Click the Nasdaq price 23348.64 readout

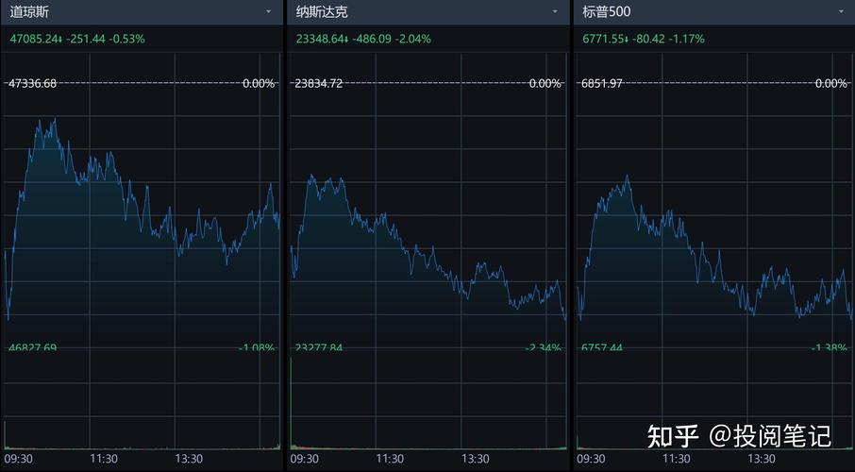(x=320, y=39)
